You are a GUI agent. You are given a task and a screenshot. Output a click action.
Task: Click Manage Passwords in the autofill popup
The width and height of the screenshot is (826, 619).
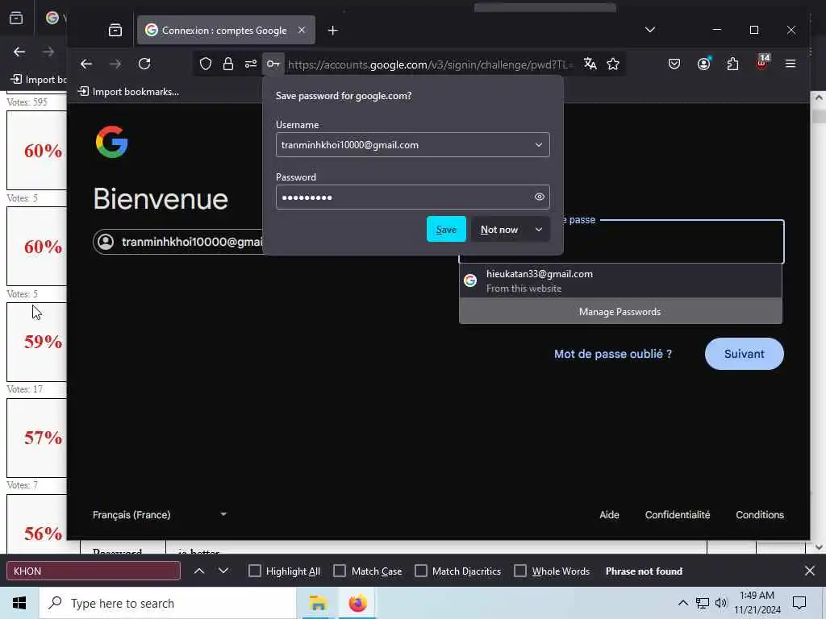(x=620, y=312)
